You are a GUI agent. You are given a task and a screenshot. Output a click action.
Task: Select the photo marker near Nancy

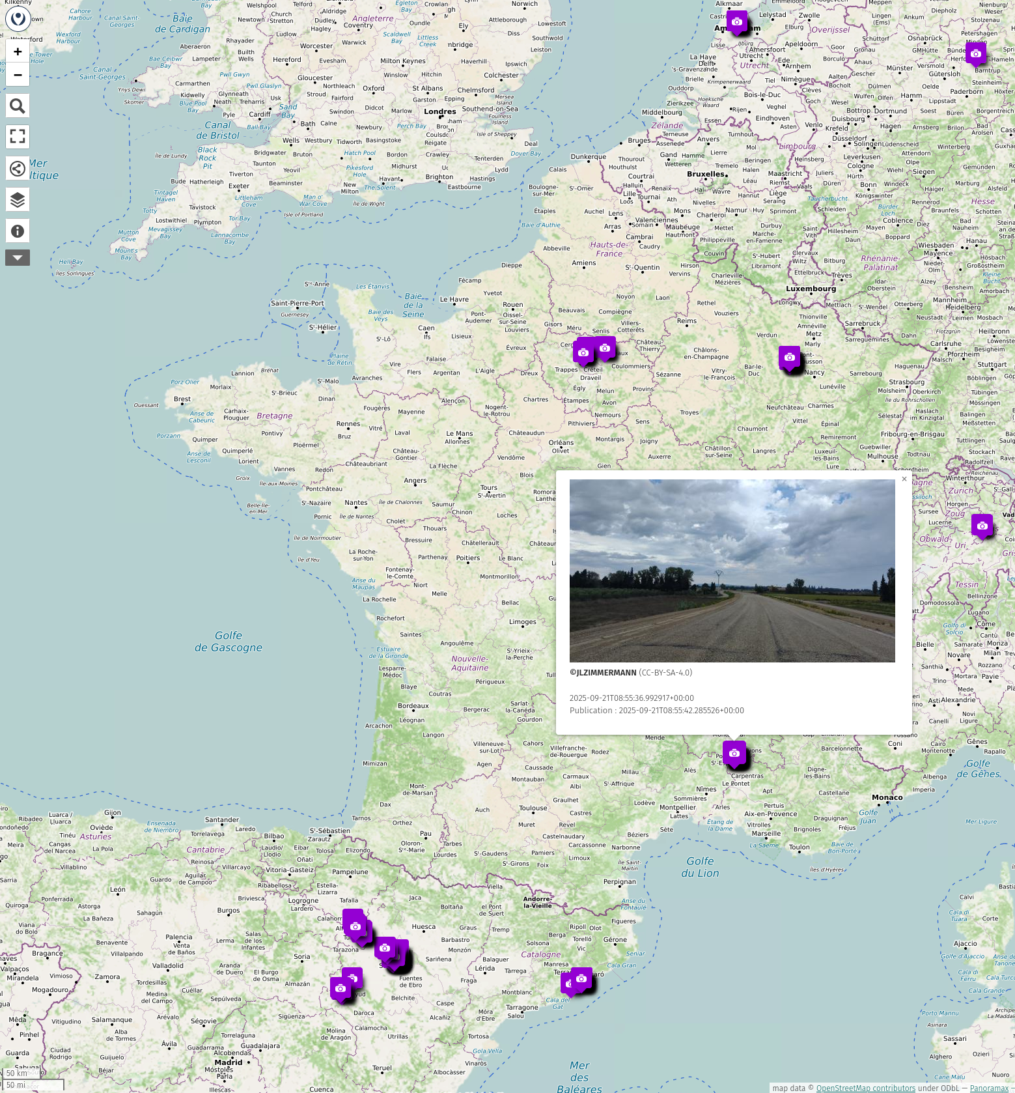[789, 358]
